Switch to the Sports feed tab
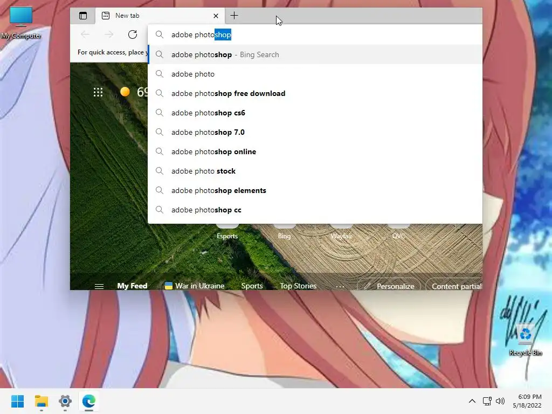 point(252,286)
